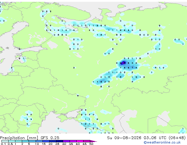The image size is (187, 145).
Task: Click the '50' legend scale label
Action: tap(91, 144)
